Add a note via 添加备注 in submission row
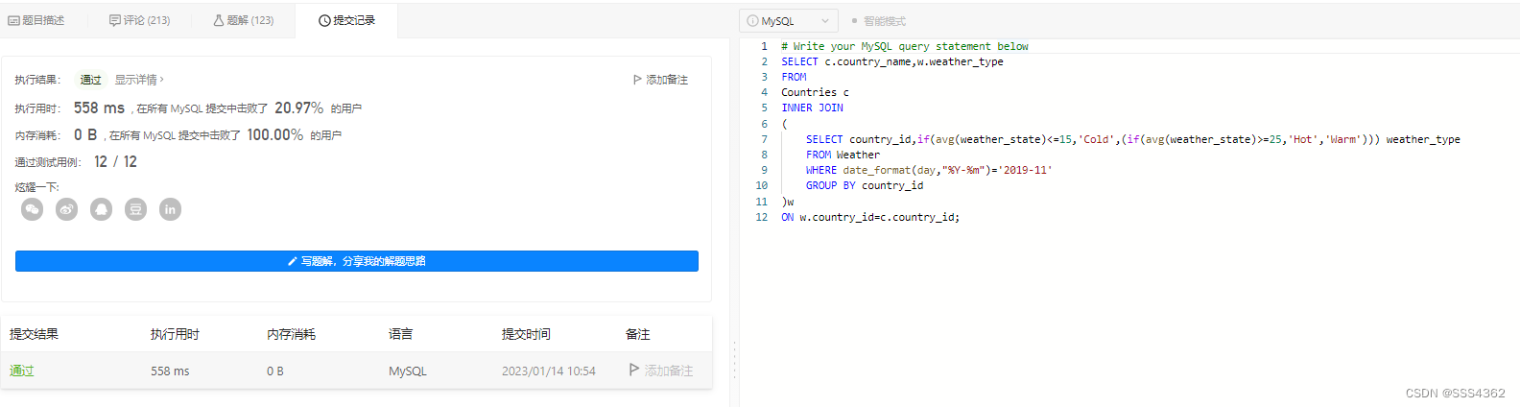The height and width of the screenshot is (407, 1520). click(x=661, y=371)
